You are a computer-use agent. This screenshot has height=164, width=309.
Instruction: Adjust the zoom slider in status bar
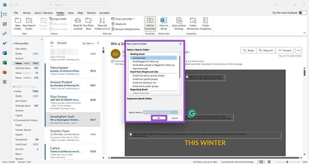coord(287,162)
